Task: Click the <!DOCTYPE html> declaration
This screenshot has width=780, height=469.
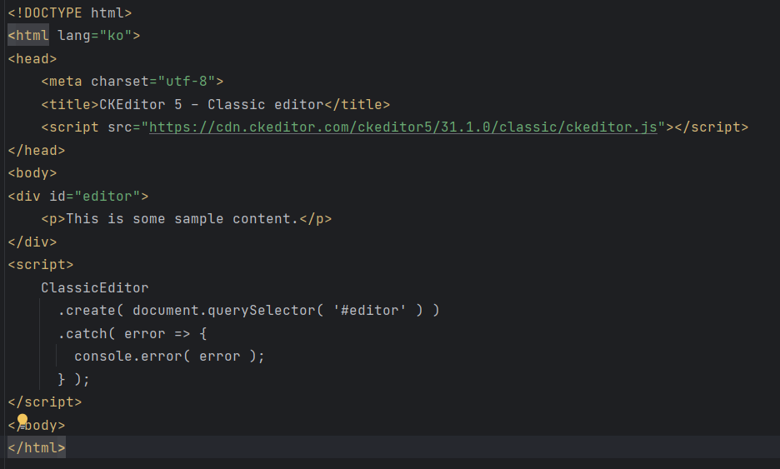Action: click(70, 13)
